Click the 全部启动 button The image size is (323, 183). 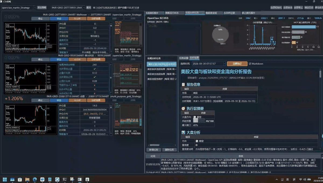[x=288, y=8]
